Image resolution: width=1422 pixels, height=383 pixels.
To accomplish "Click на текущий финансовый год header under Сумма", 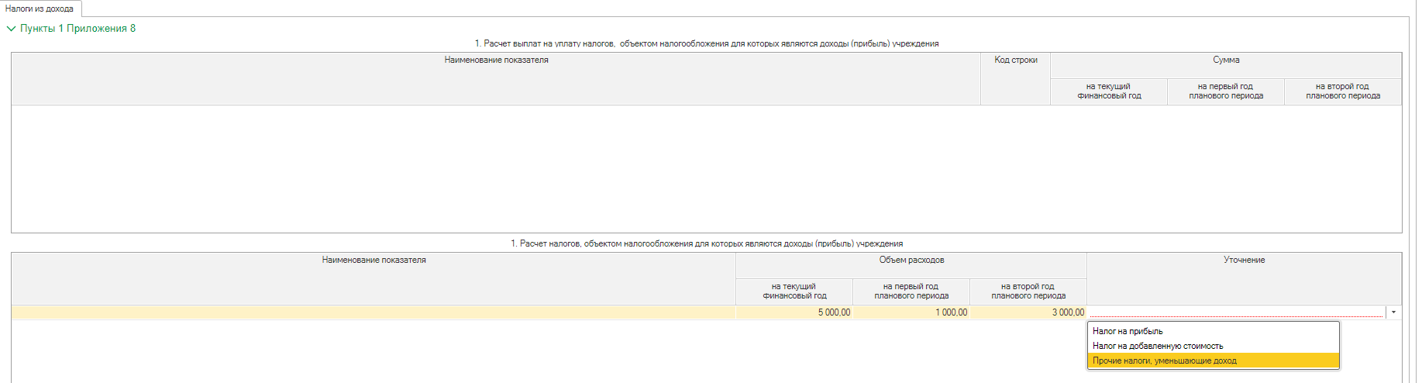I will pyautogui.click(x=1109, y=91).
